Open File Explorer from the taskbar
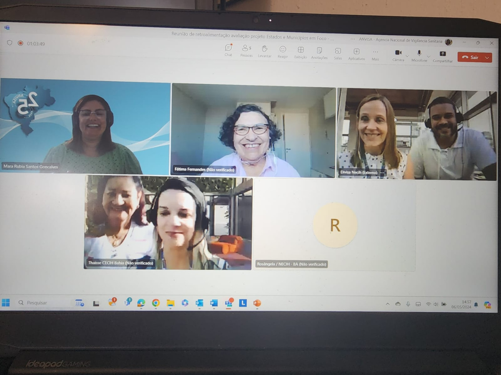Image resolution: width=501 pixels, height=375 pixels. pyautogui.click(x=170, y=303)
